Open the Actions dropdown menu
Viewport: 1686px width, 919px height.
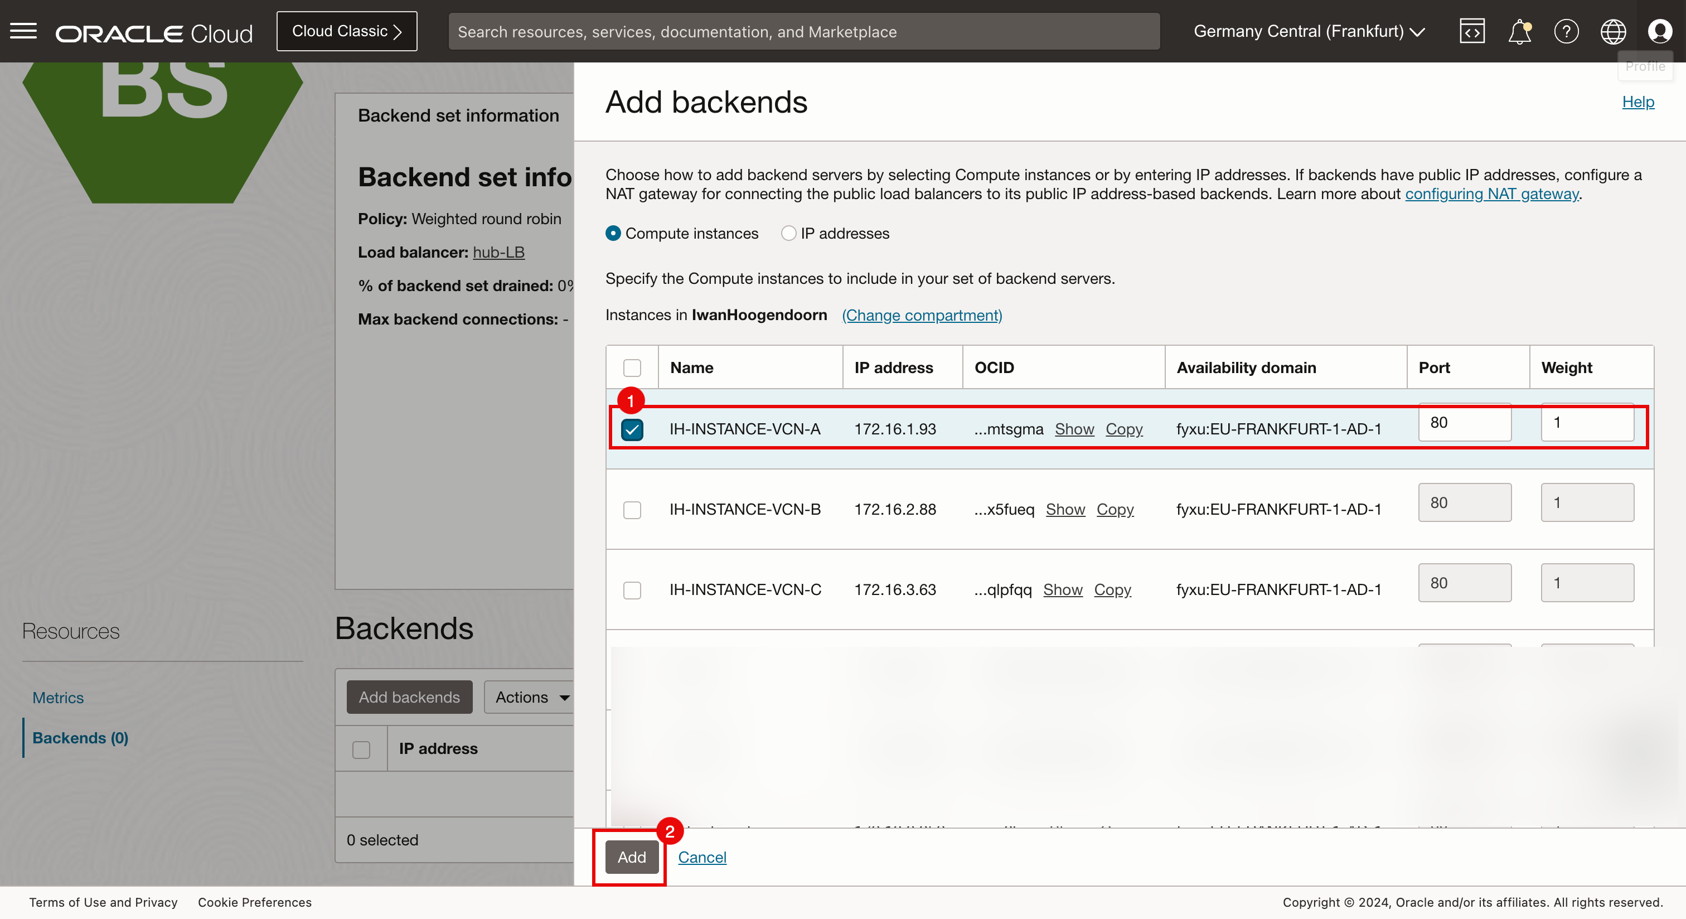pyautogui.click(x=531, y=697)
